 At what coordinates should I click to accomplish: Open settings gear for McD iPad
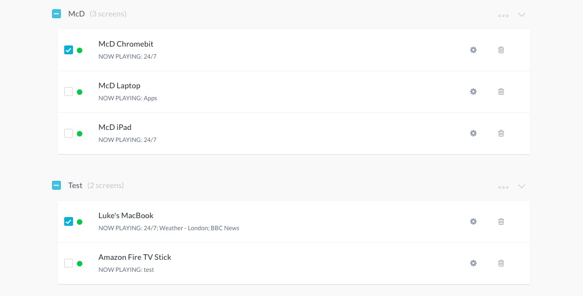click(x=473, y=133)
